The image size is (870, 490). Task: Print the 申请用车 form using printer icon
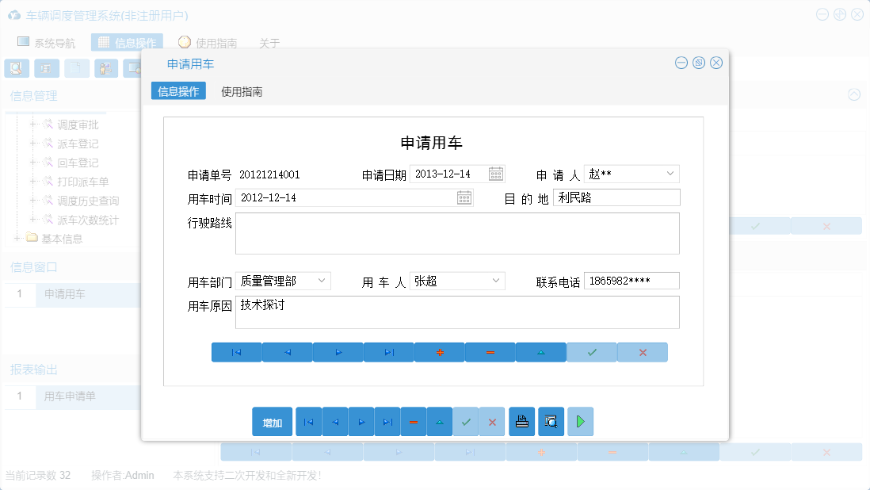pos(522,421)
